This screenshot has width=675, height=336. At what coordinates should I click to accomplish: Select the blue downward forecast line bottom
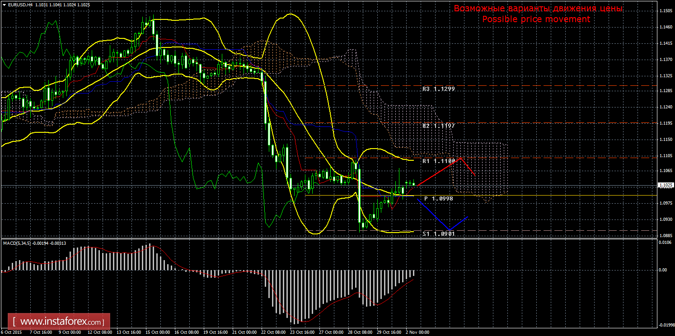pos(448,229)
